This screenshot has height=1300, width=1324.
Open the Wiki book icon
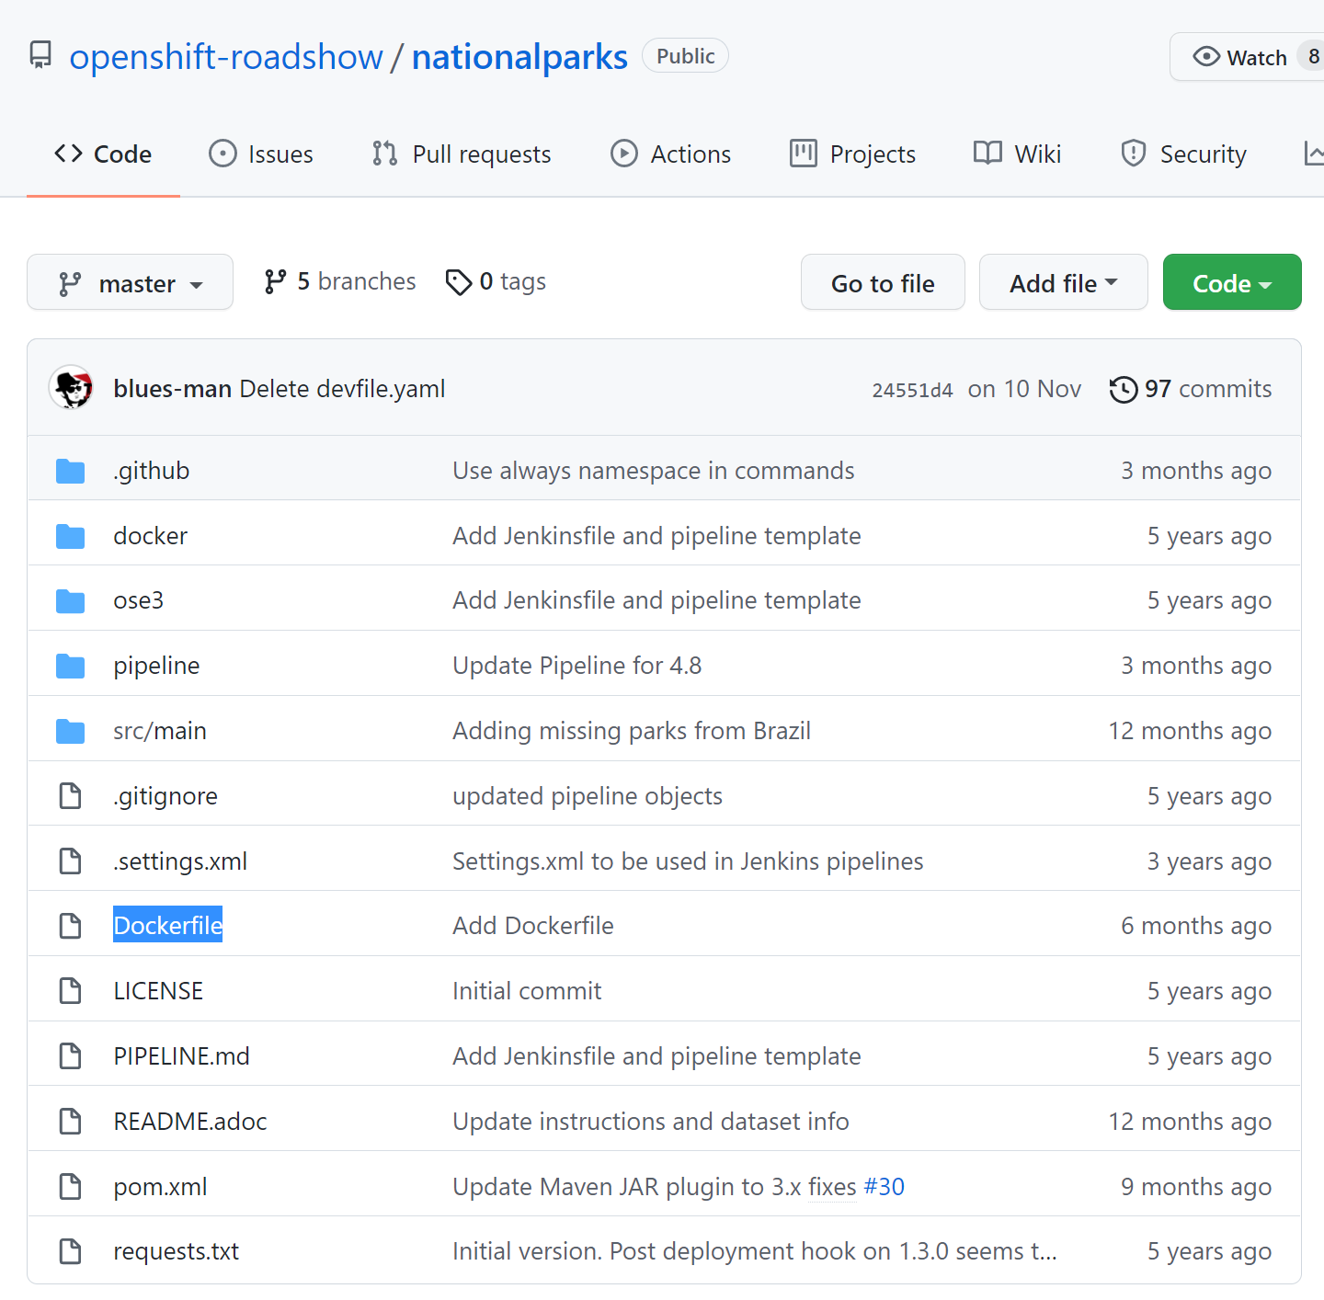987,154
